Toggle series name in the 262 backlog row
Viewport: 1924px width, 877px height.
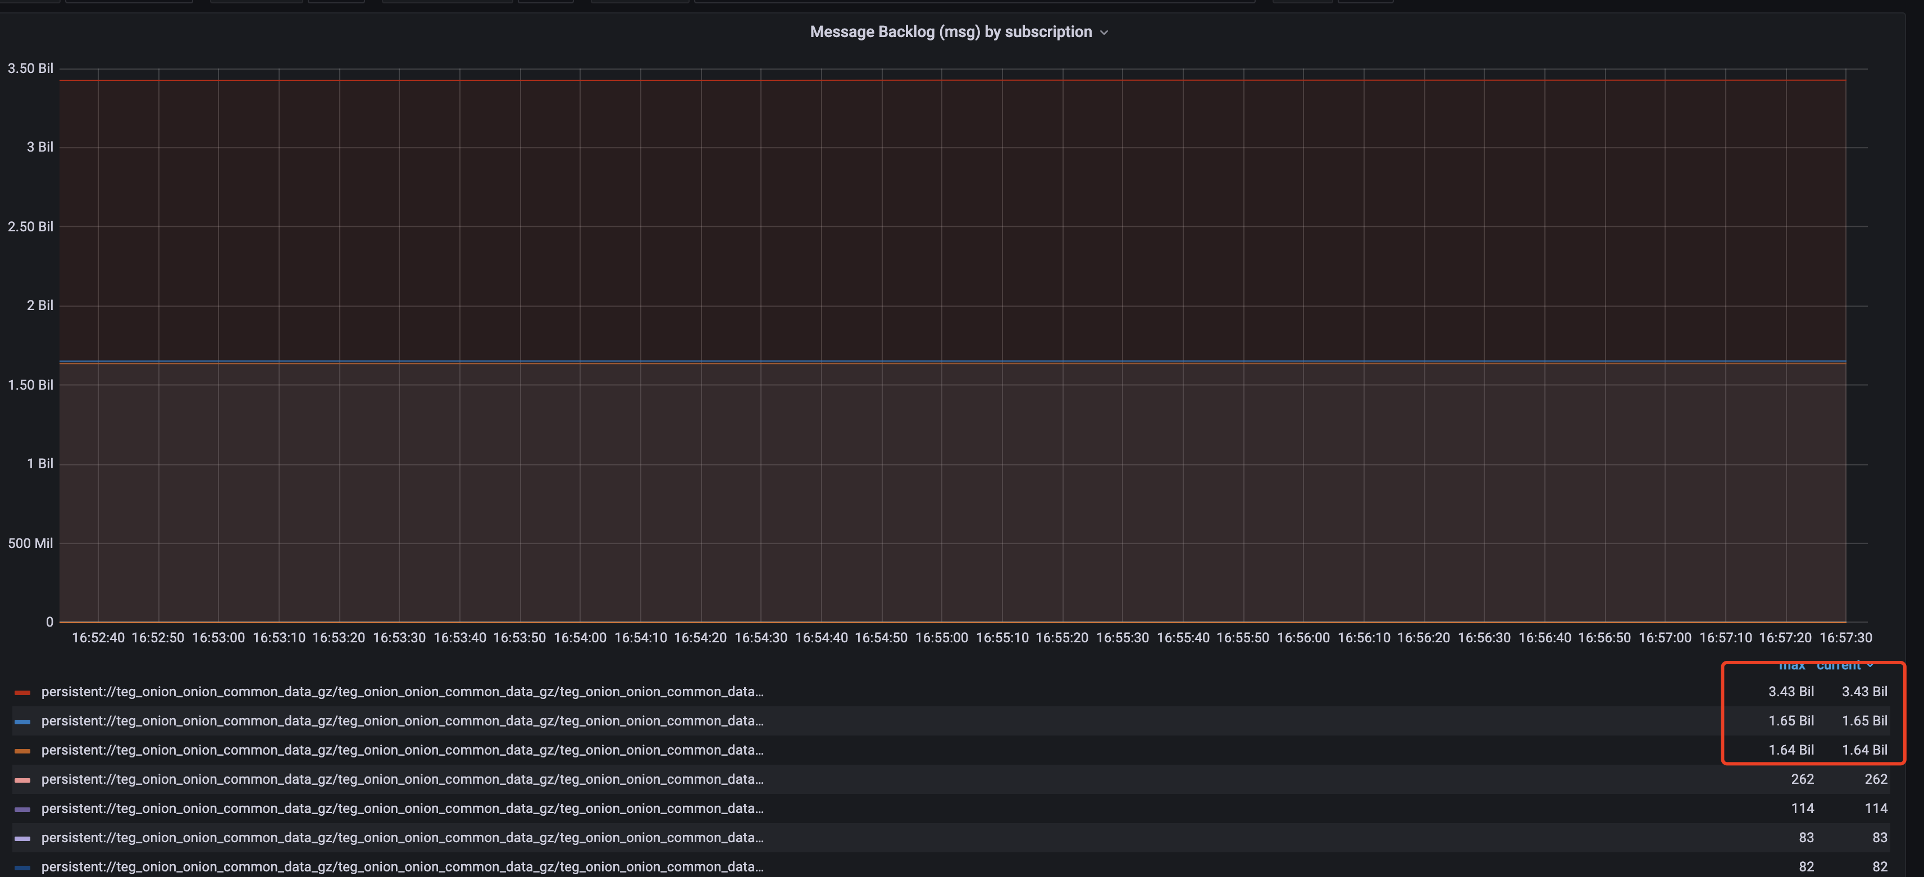click(402, 779)
